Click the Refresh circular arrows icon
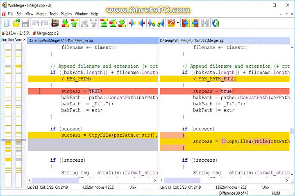295x196 pixels. (216, 23)
